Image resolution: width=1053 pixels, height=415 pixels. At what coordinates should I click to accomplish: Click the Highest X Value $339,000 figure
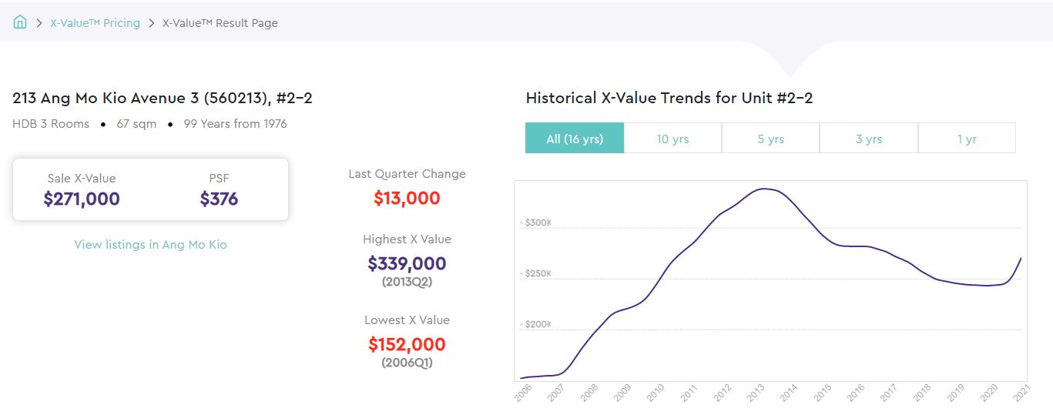pyautogui.click(x=407, y=263)
